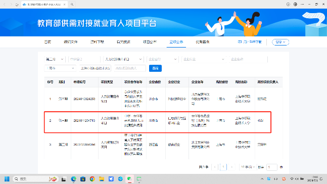Click 教育行业 in the third row

click(x=174, y=145)
